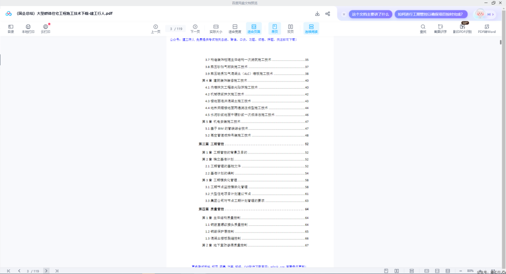The image size is (506, 274).
Task: Click the PDF file name title
Action: pos(65,14)
